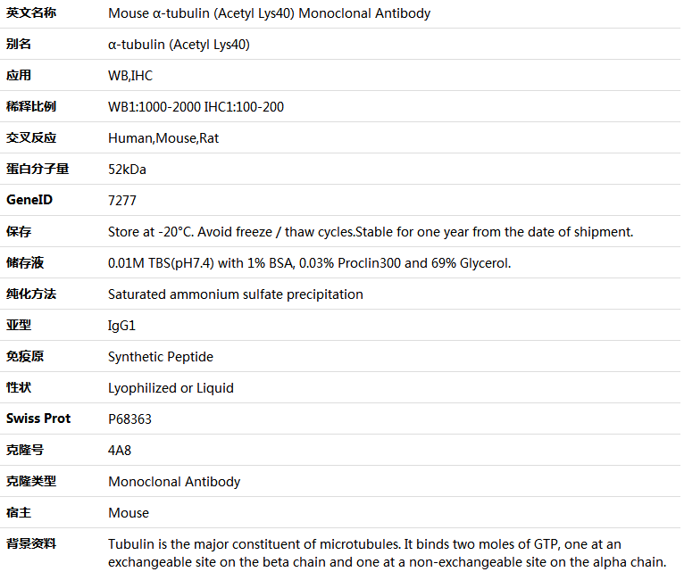This screenshot has width=684, height=580.
Task: Click the storage buffer 0.01M TBS description
Action: 309,263
